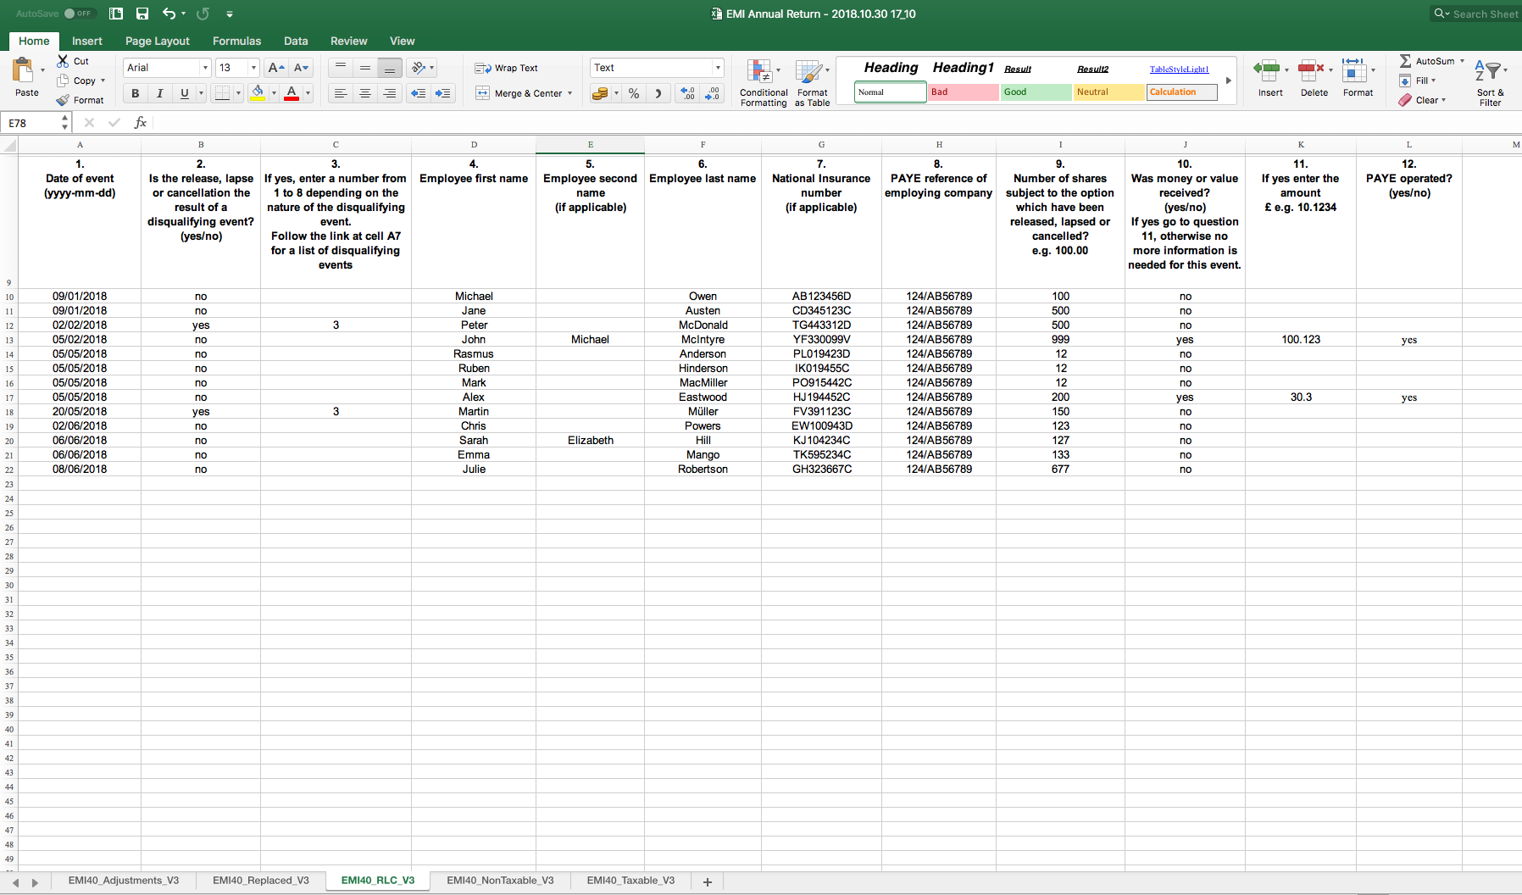The height and width of the screenshot is (895, 1522).
Task: Switch to the Insert ribbon tab
Action: coord(86,41)
